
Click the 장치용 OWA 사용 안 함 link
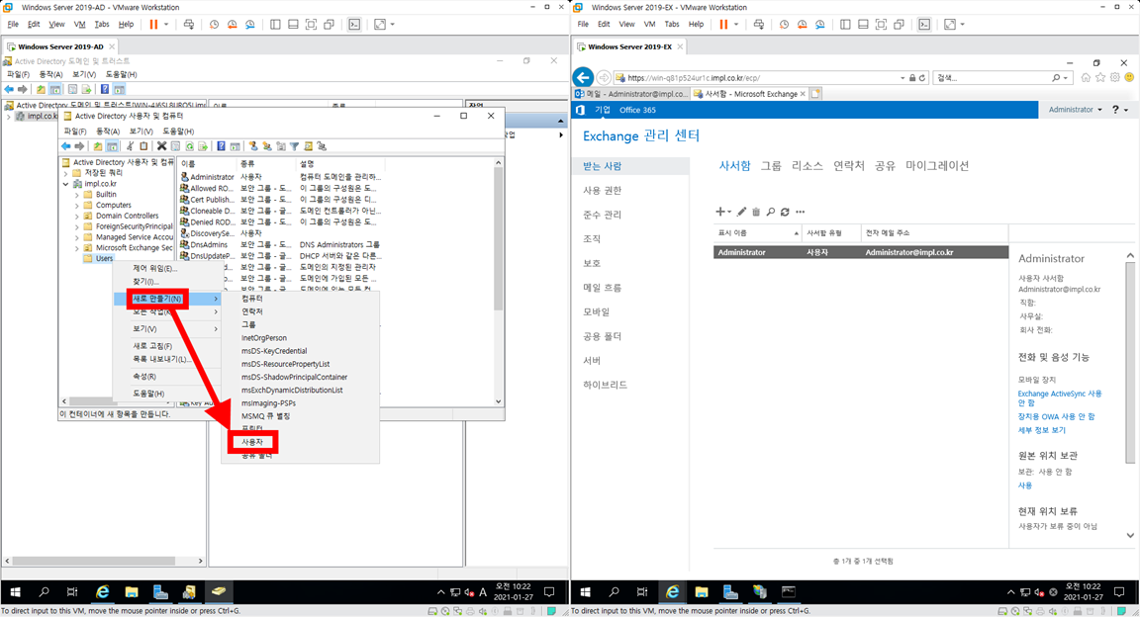tap(1057, 417)
